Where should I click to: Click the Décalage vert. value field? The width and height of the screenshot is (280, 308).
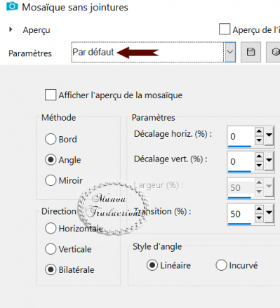pos(241,161)
